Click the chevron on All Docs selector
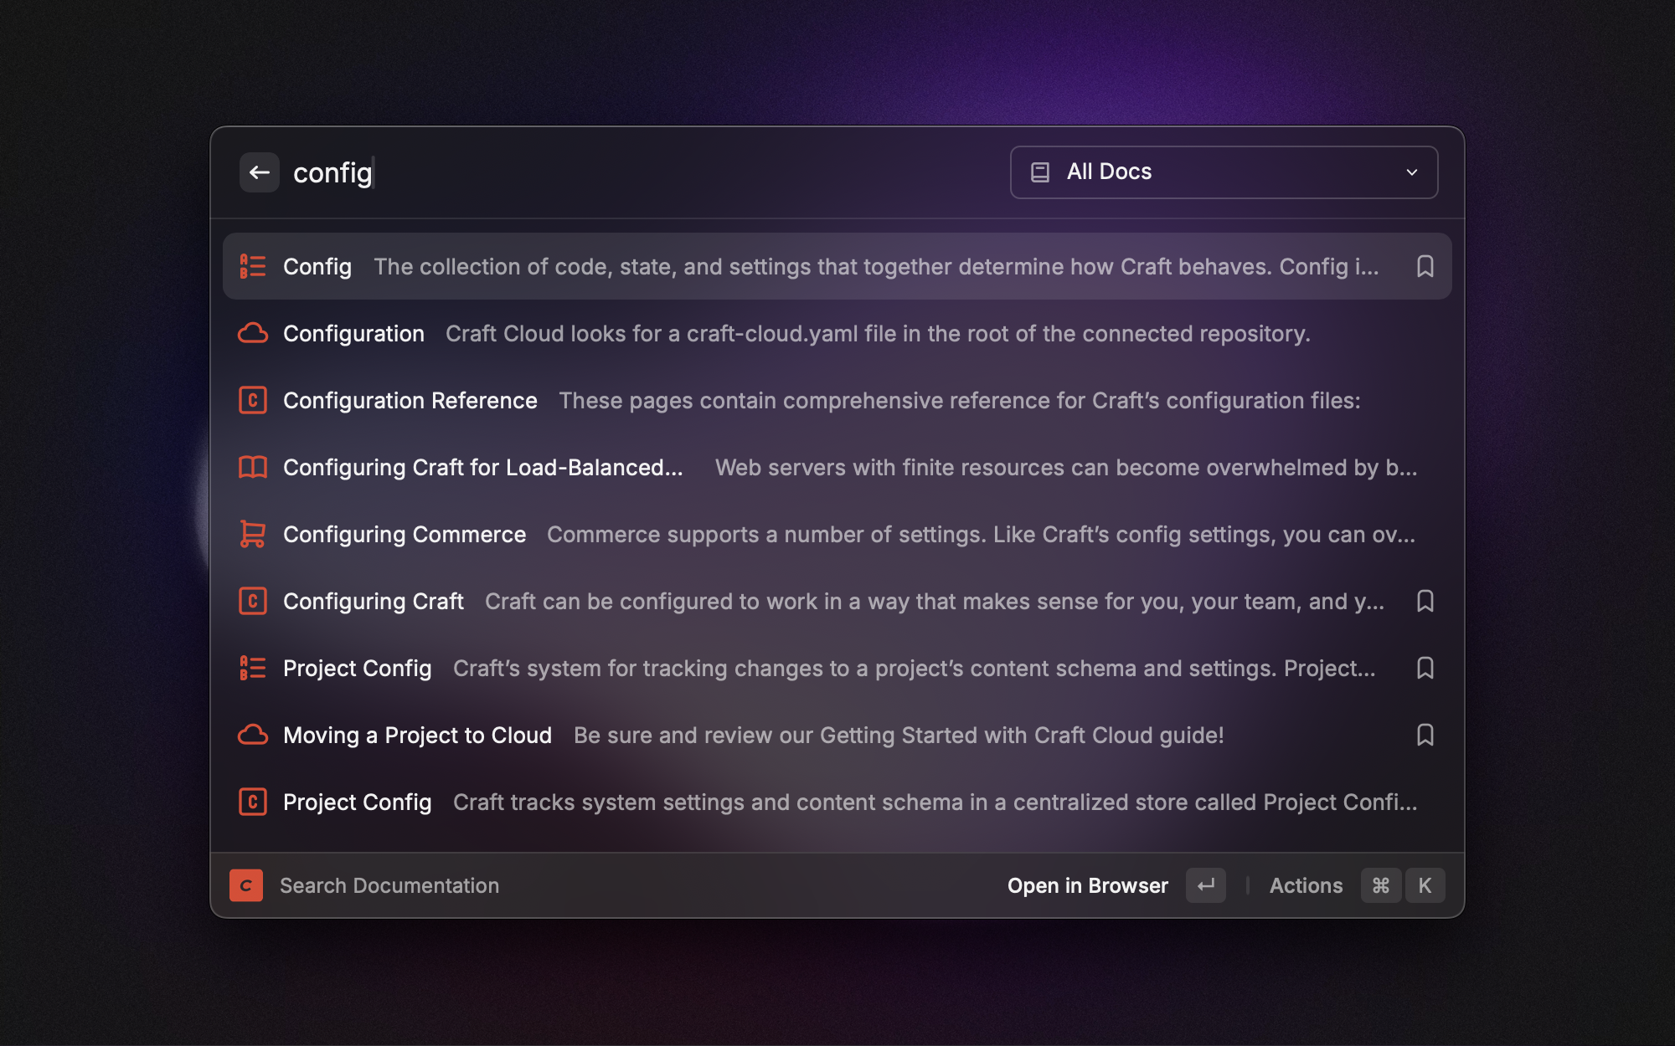 tap(1412, 172)
